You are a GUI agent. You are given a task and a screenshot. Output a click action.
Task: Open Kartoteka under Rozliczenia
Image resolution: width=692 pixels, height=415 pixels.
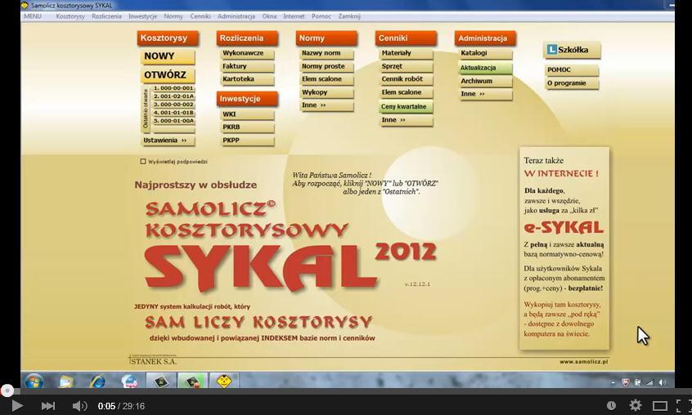point(247,79)
